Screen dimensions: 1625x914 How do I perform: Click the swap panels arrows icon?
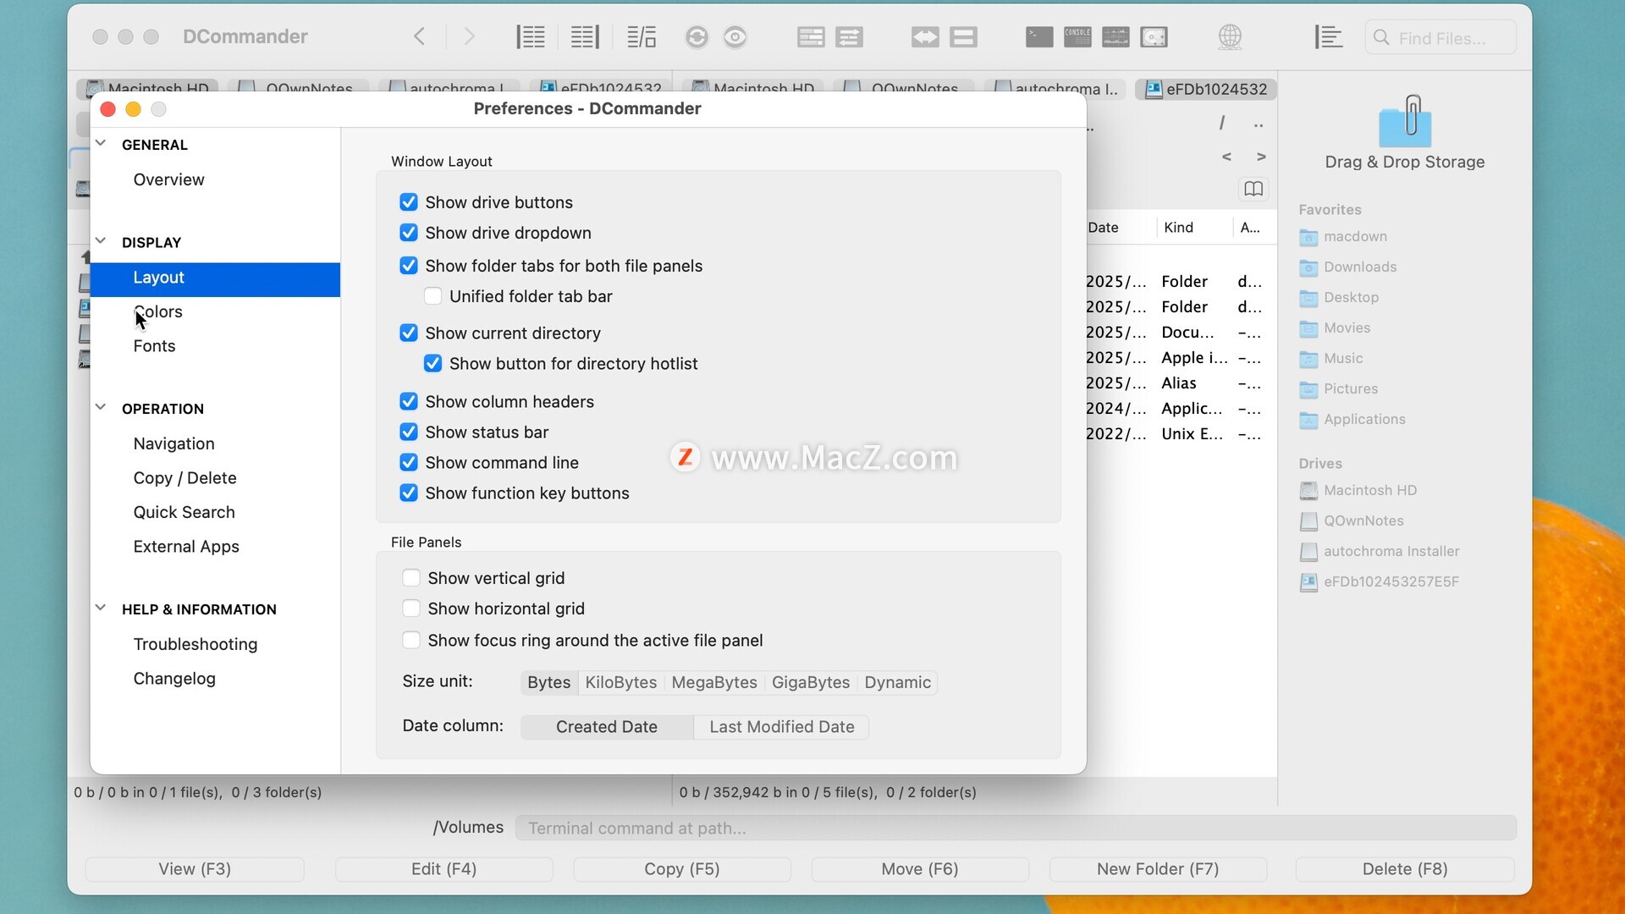[849, 36]
